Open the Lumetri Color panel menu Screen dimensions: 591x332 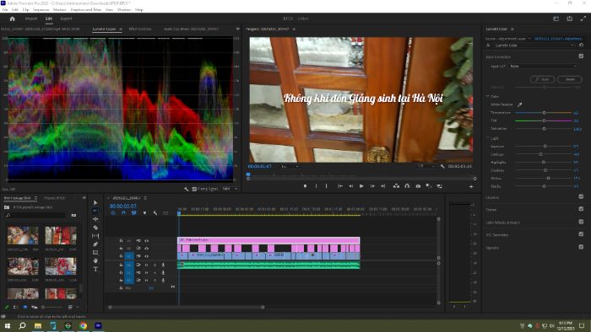(x=512, y=29)
